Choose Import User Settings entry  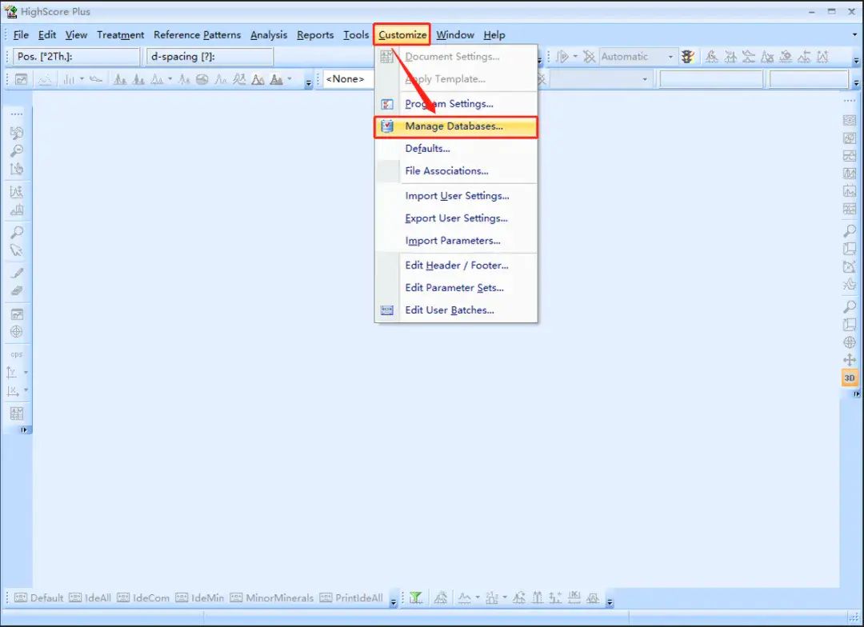coord(456,196)
